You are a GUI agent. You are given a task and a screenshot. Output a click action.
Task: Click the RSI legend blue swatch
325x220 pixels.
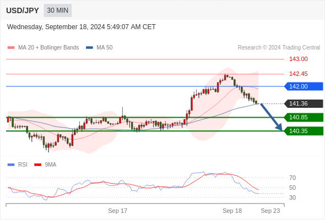11,165
